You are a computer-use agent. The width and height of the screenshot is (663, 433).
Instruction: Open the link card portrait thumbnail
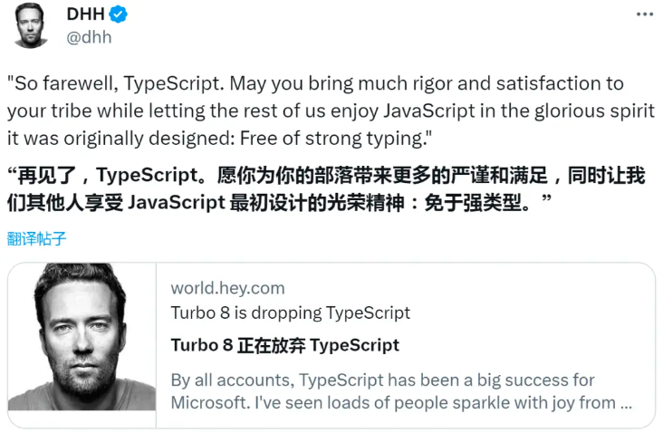82,337
